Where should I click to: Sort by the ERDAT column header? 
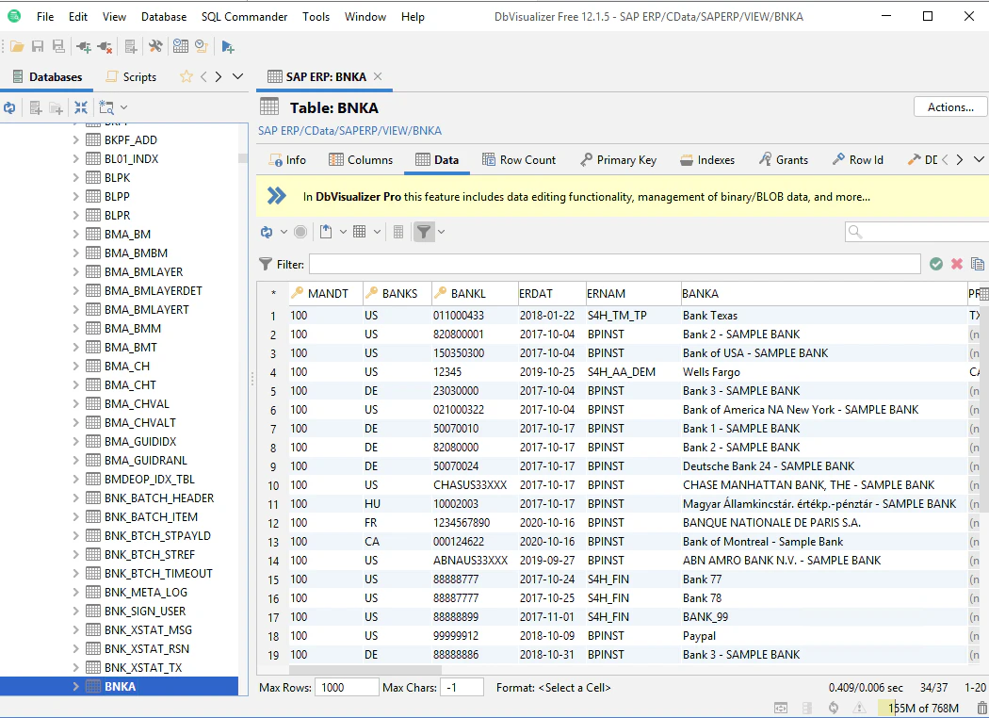pos(552,293)
